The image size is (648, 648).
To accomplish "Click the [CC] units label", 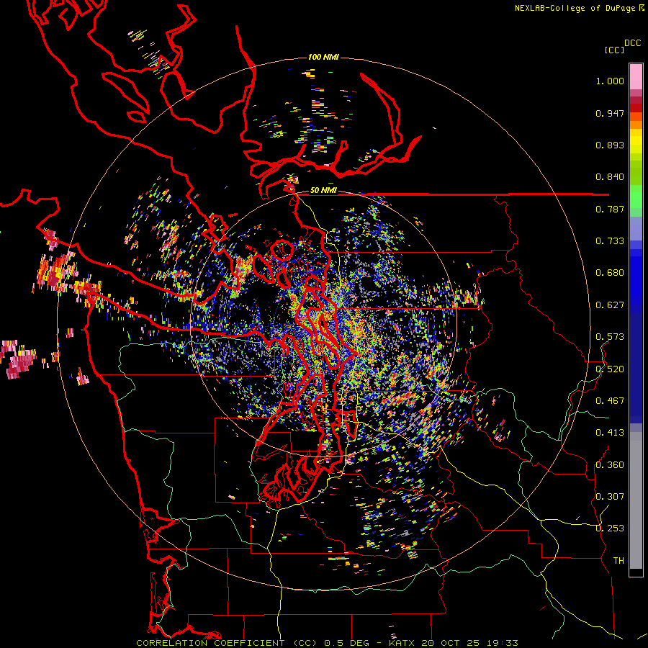I will [x=614, y=50].
